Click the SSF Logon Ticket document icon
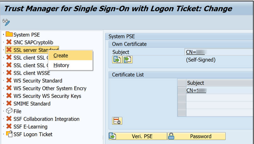This screenshot has width=254, height=144. [x=9, y=134]
